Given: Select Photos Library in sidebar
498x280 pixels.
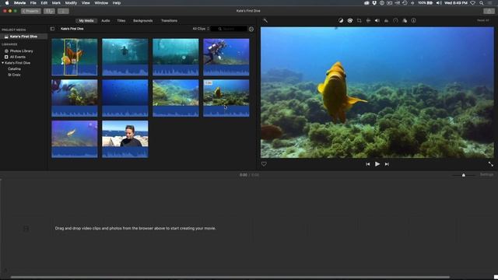Looking at the screenshot, I should tap(21, 51).
